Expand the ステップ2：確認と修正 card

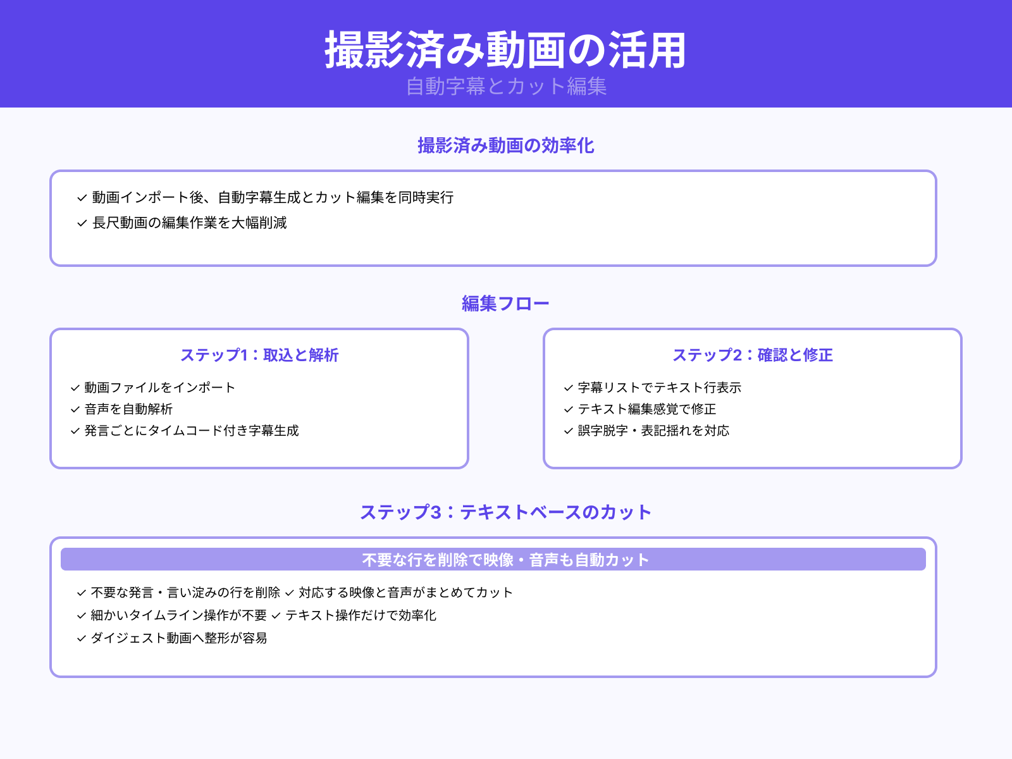pos(754,355)
